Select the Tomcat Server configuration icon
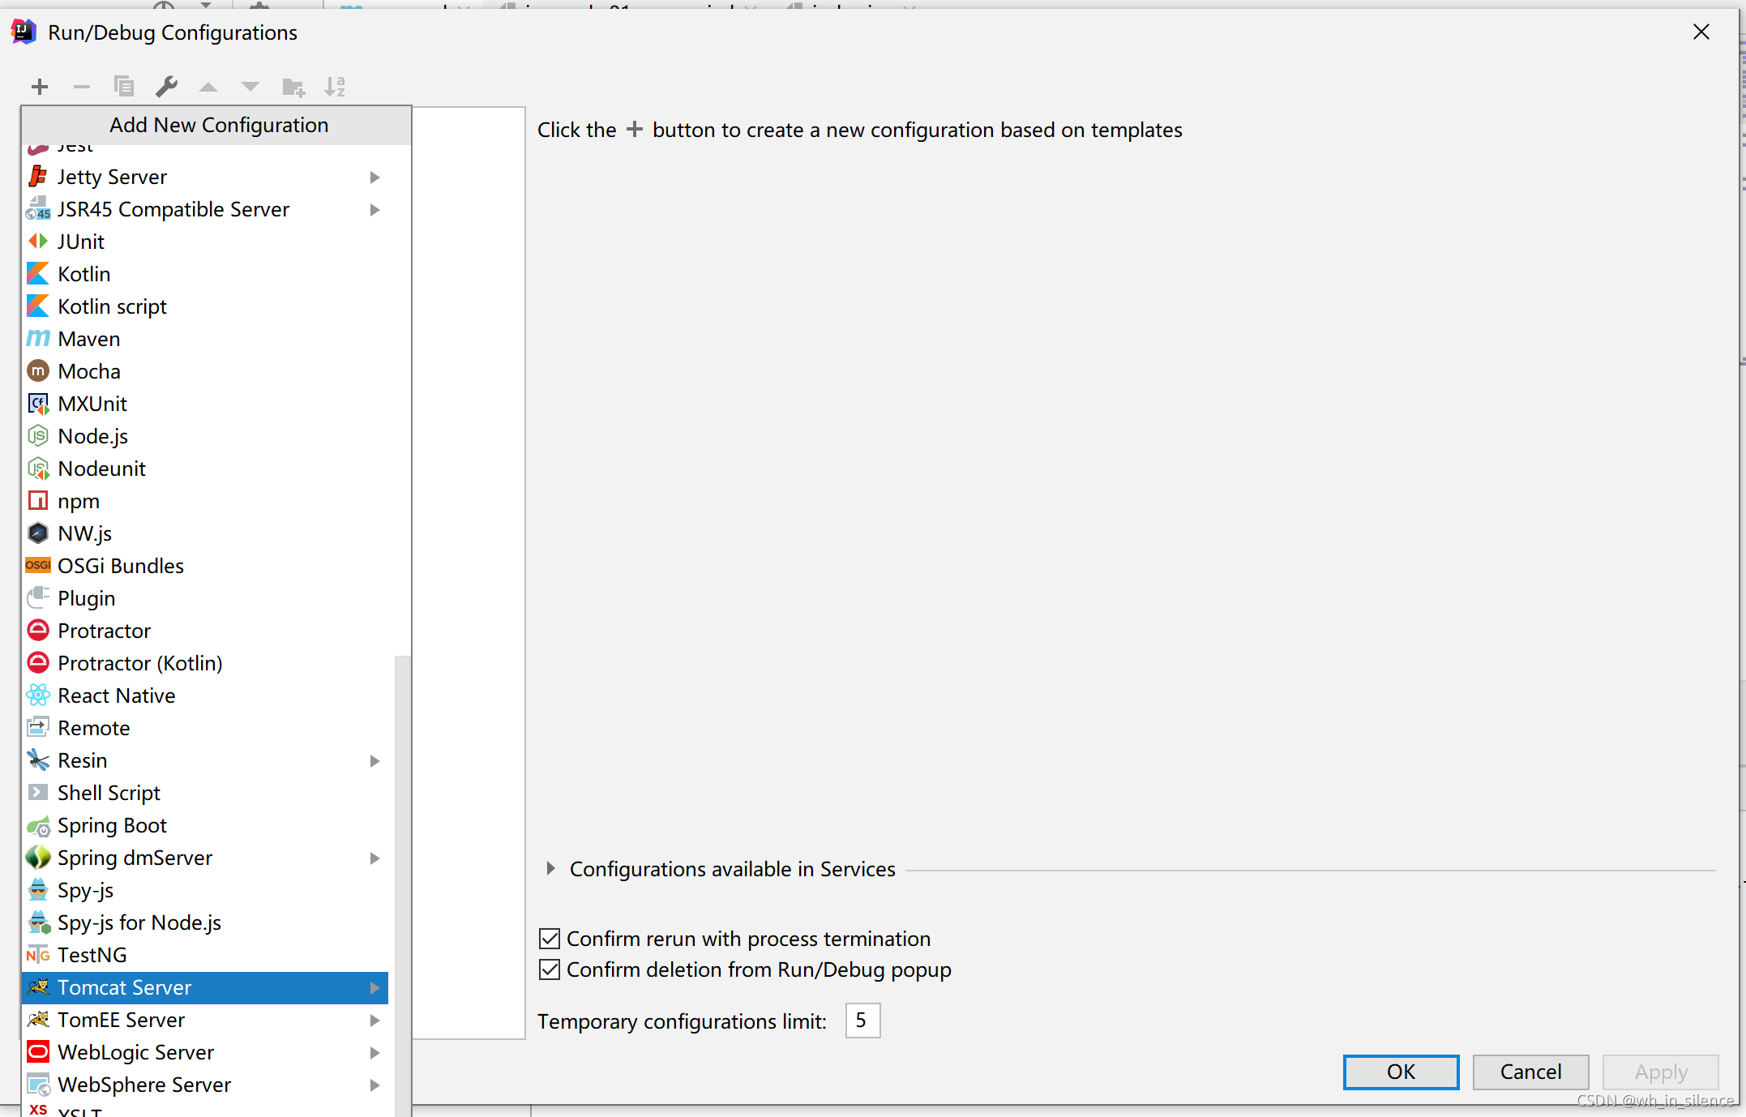 tap(38, 987)
